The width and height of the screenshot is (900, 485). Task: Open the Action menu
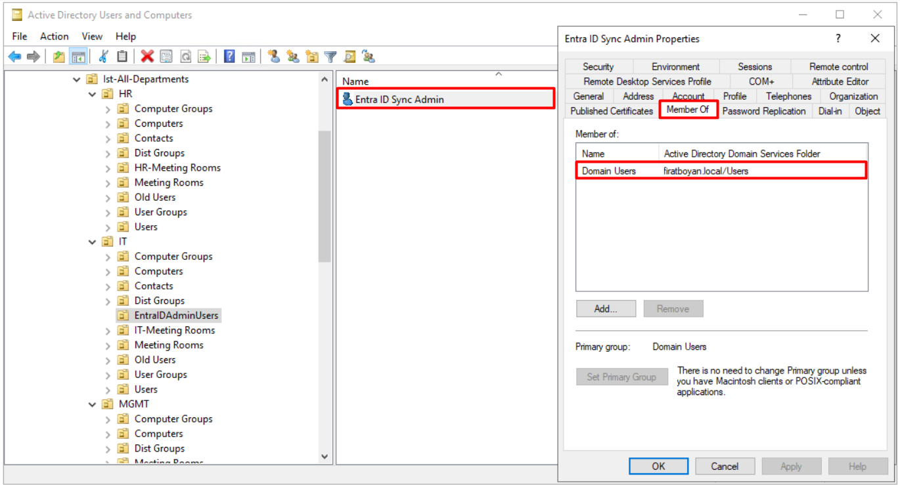point(54,36)
